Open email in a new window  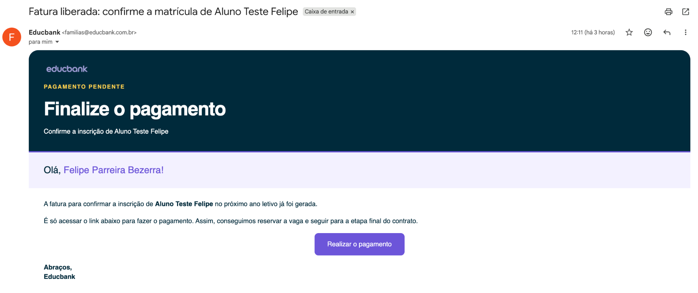[686, 12]
